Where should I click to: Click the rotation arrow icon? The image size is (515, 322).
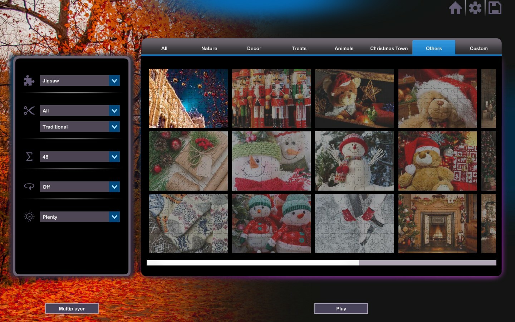29,186
